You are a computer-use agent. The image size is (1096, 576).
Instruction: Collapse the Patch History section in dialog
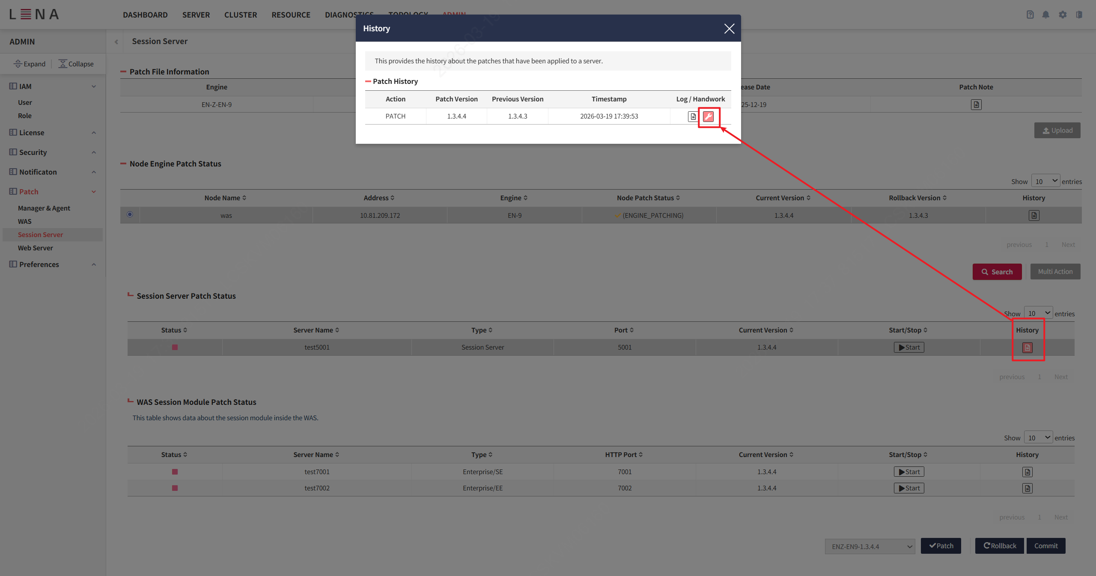tap(368, 81)
